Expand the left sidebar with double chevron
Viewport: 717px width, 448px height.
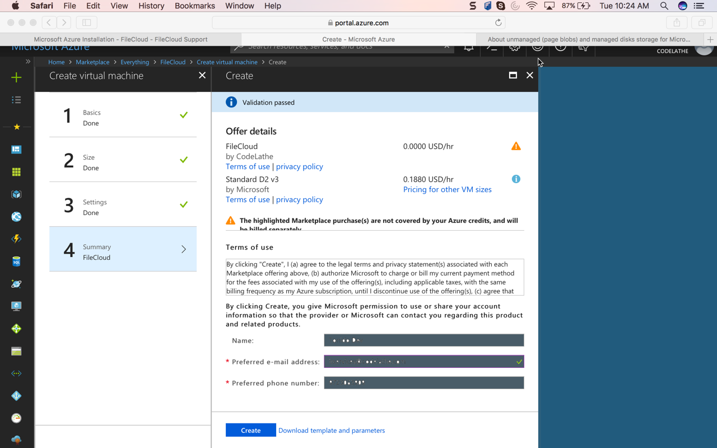click(27, 62)
